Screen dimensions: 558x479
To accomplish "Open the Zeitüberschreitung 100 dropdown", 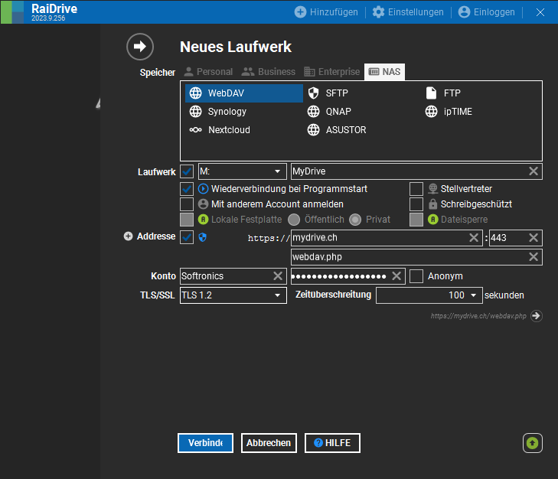I will [x=429, y=295].
